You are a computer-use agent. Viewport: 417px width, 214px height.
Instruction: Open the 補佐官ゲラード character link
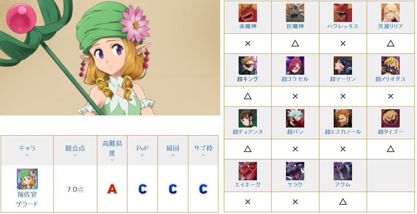click(27, 199)
